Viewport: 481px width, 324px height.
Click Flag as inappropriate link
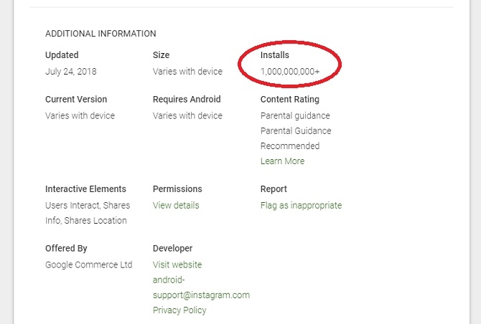tap(301, 205)
